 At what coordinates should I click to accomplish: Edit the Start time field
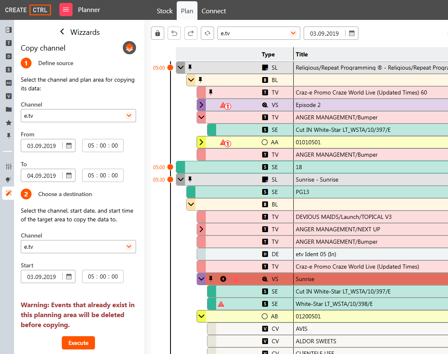[103, 276]
